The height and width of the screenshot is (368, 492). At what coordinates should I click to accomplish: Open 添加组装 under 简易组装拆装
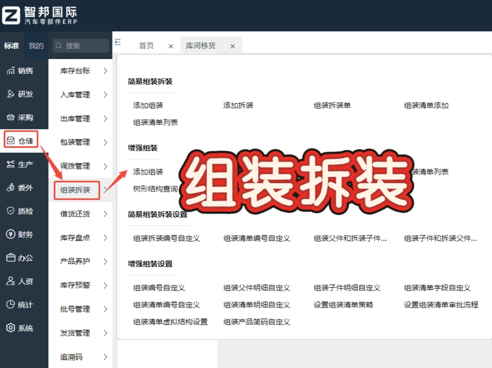pos(148,106)
